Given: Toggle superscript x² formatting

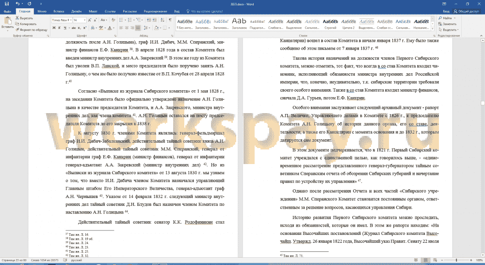Looking at the screenshot, I should pyautogui.click(x=85, y=28).
